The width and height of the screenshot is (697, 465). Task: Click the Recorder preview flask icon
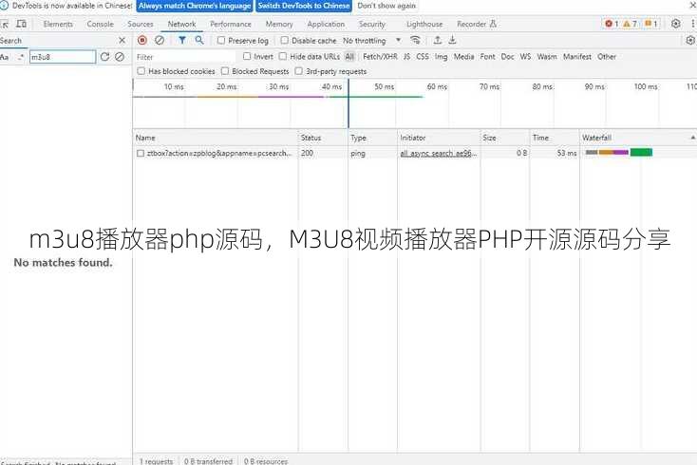pyautogui.click(x=493, y=24)
